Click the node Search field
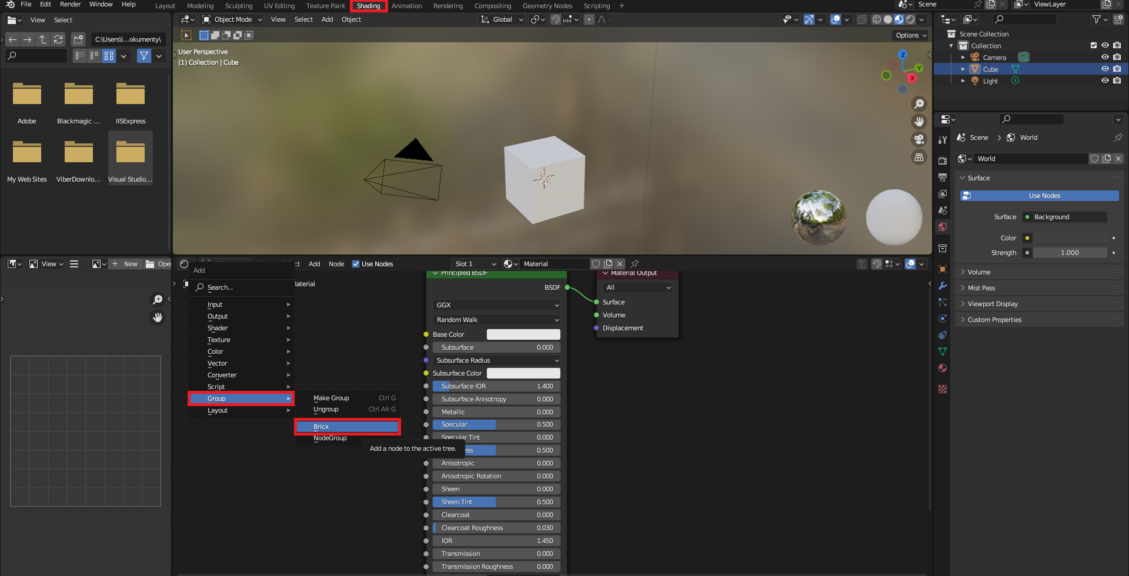Viewport: 1129px width, 576px height. point(241,287)
